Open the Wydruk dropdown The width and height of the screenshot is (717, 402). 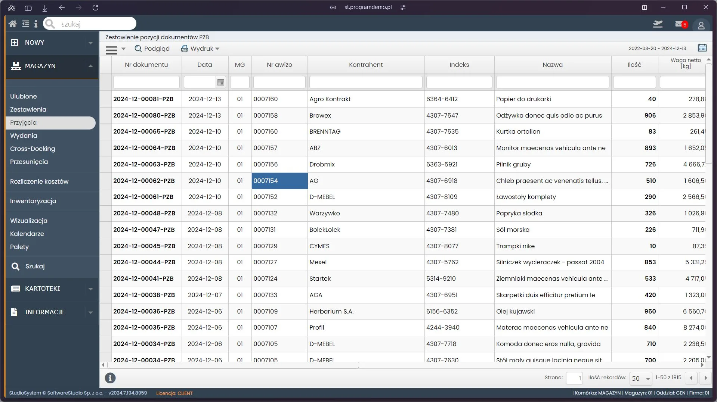point(200,49)
